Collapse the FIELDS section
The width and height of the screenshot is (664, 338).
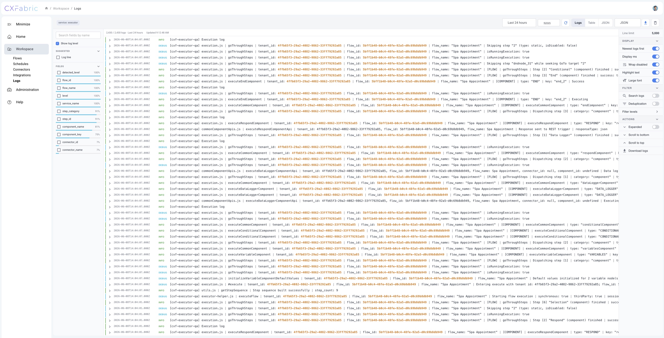click(98, 66)
